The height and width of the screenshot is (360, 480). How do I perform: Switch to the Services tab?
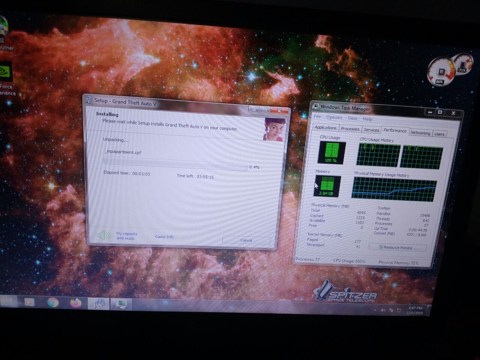[x=371, y=130]
